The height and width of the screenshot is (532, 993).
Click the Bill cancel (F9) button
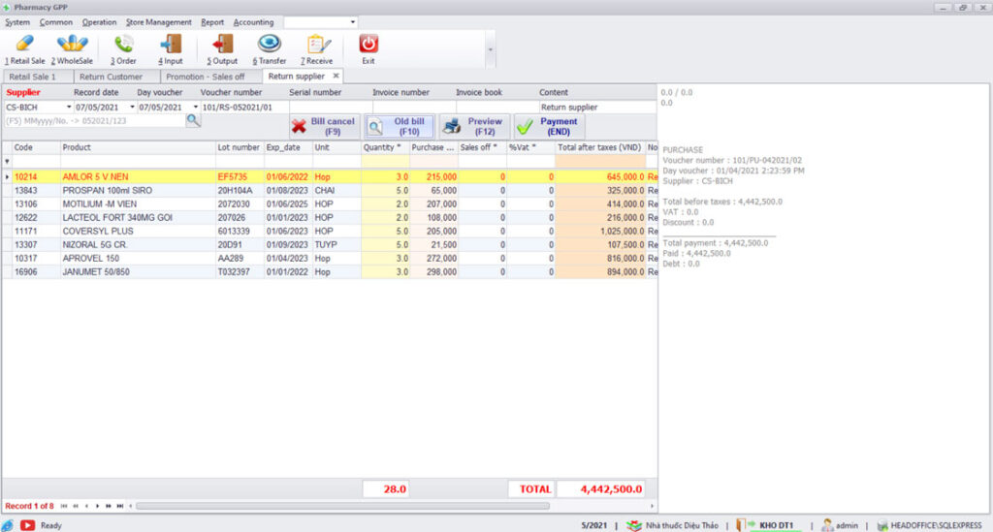[x=324, y=126]
